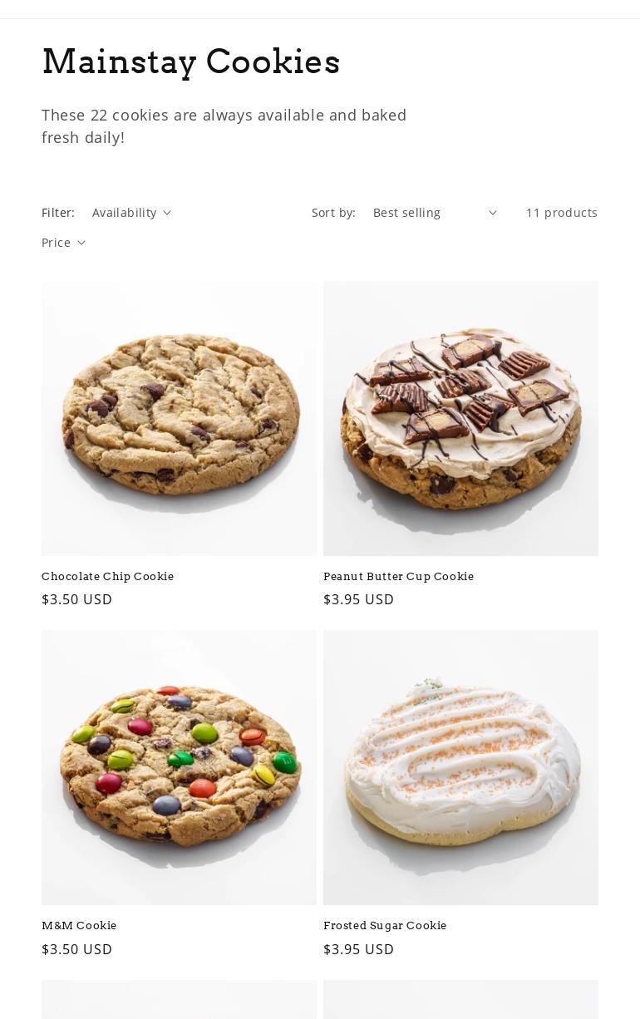This screenshot has width=640, height=1019.
Task: Open the Chocolate Chip Cookie photo
Action: click(179, 418)
